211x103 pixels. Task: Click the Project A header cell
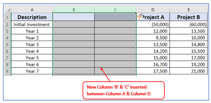[x=153, y=17]
